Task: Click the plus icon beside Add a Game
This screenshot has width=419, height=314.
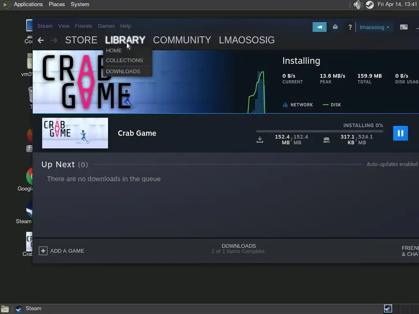Action: [x=43, y=251]
